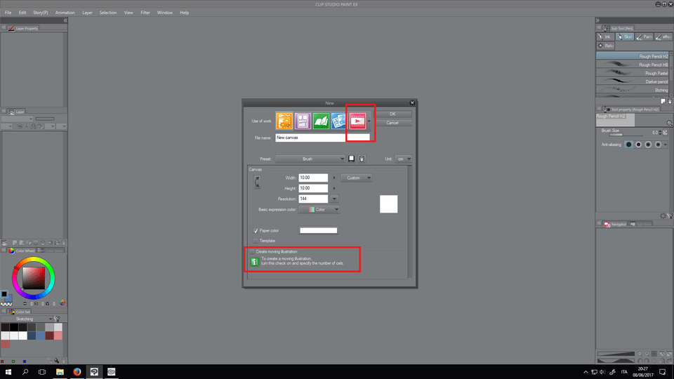Screen dimensions: 674x379
Task: Swap canvas width and height icon
Action: click(258, 182)
